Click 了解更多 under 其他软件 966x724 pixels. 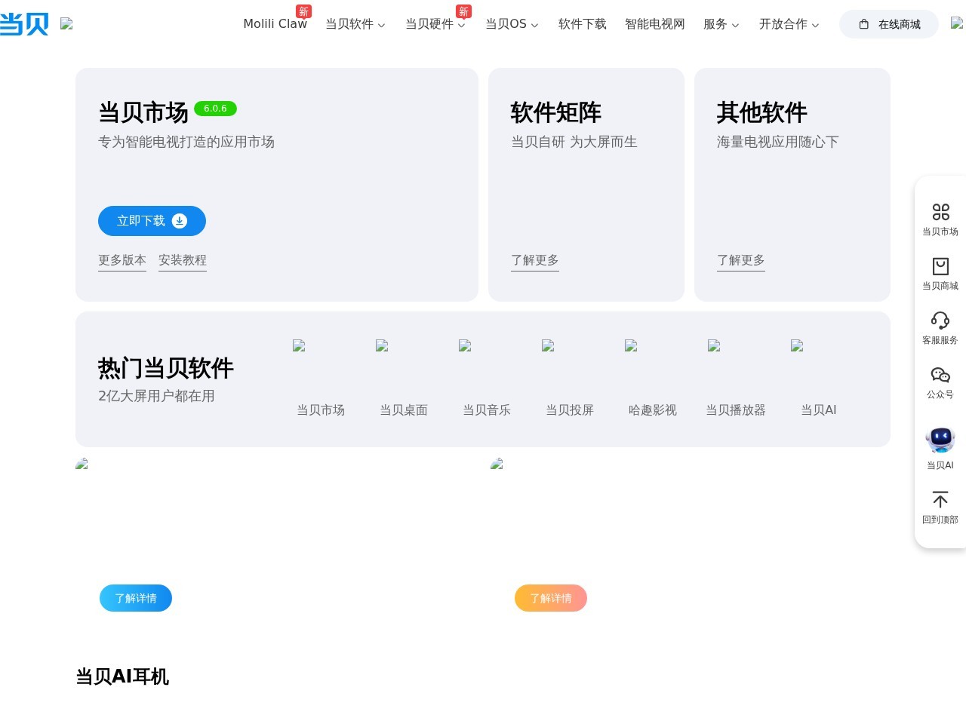pyautogui.click(x=741, y=260)
